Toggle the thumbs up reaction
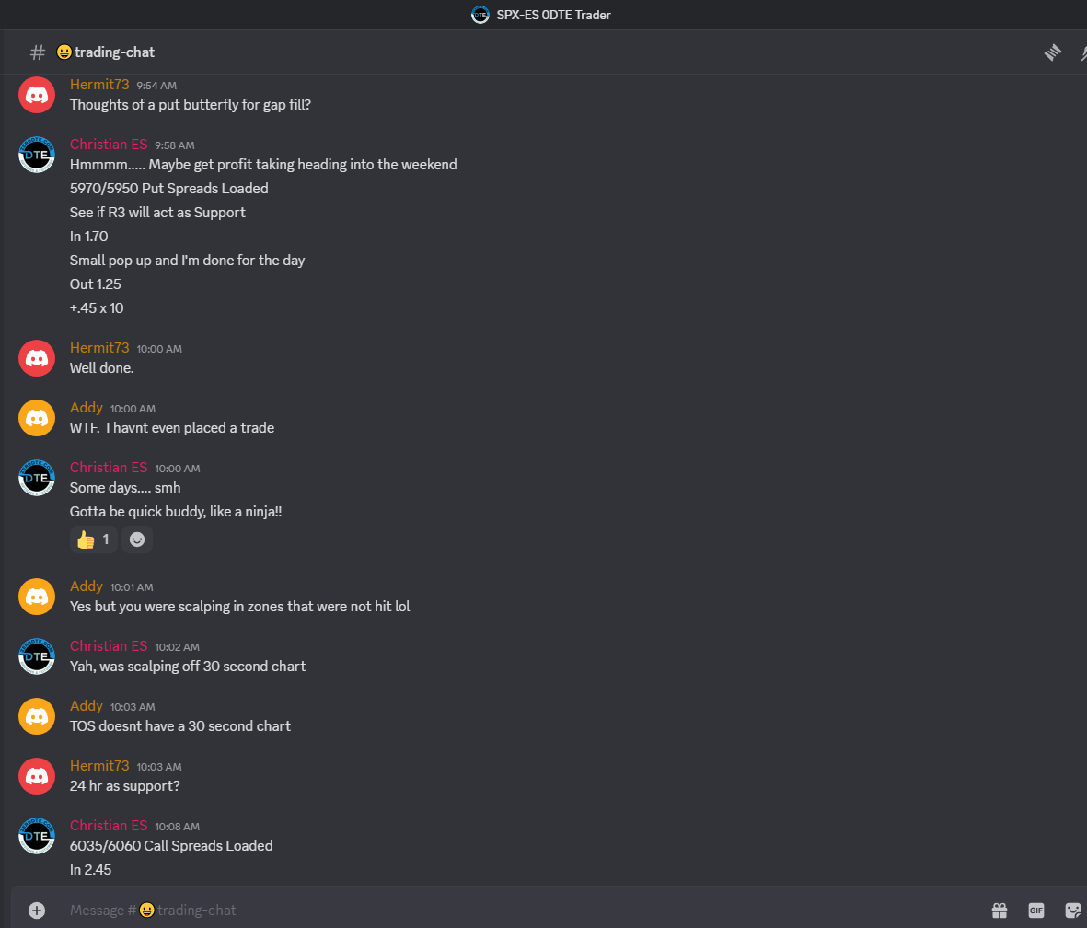This screenshot has width=1087, height=928. [x=93, y=539]
